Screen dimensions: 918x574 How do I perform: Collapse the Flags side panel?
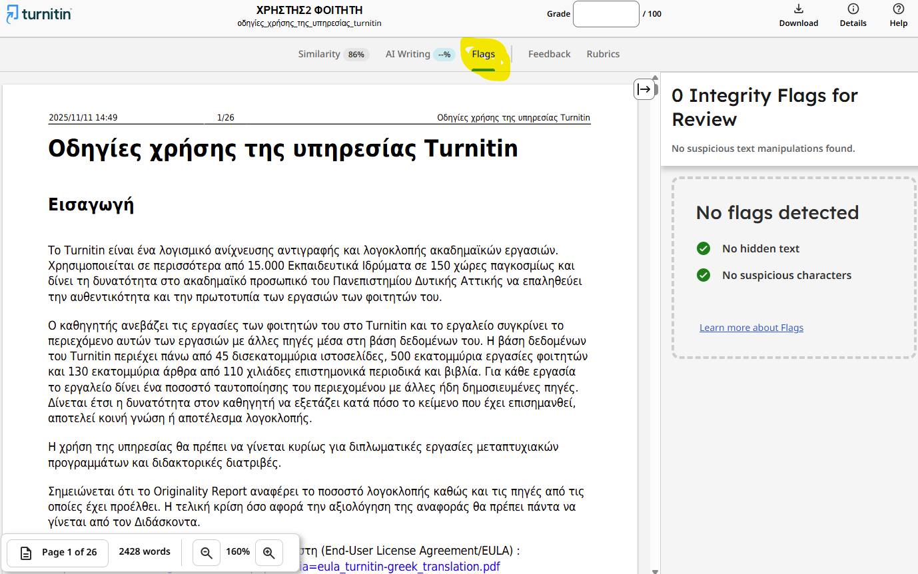[x=644, y=89]
